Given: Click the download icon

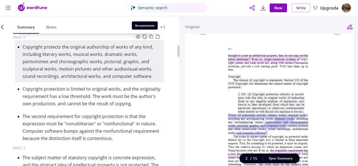Looking at the screenshot, I should coord(263,8).
